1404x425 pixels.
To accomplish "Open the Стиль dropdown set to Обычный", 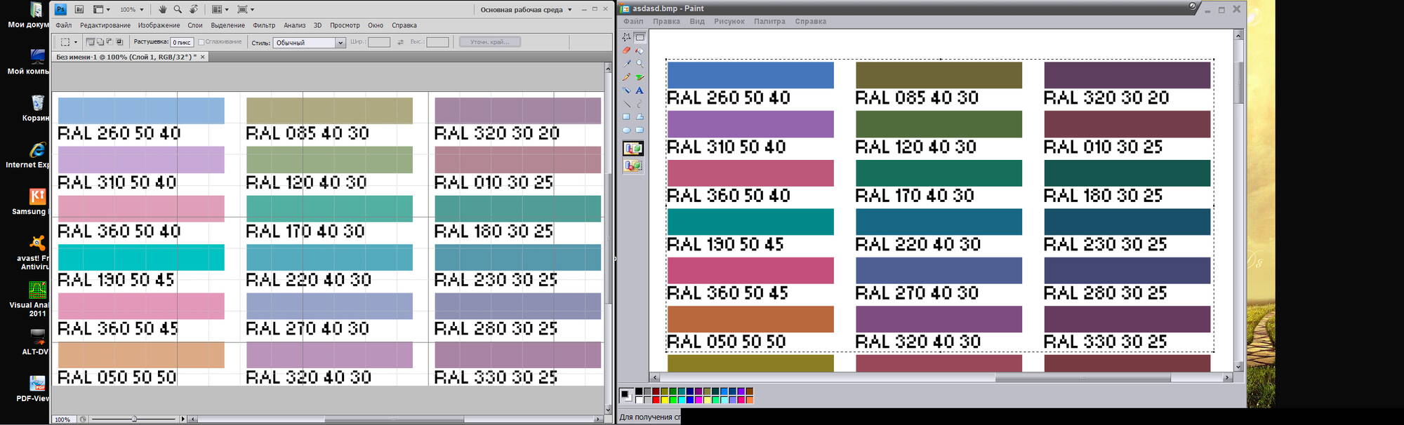I will point(309,43).
